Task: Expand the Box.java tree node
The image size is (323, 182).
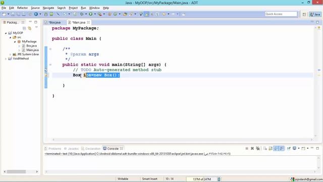Action: [x=19, y=46]
